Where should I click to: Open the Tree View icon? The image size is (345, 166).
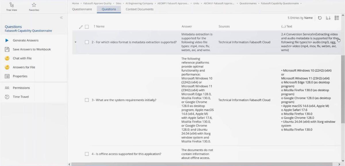tap(12, 5)
